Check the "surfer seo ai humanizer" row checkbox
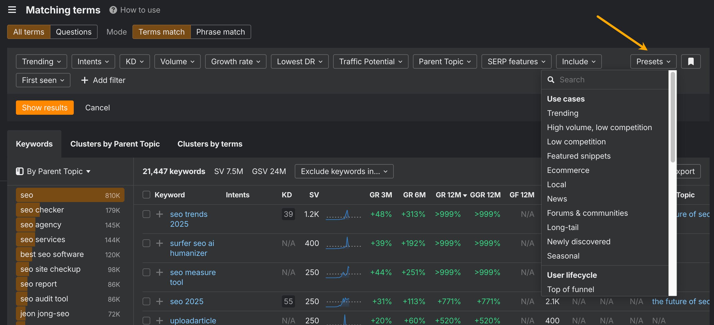The image size is (714, 325). (146, 243)
